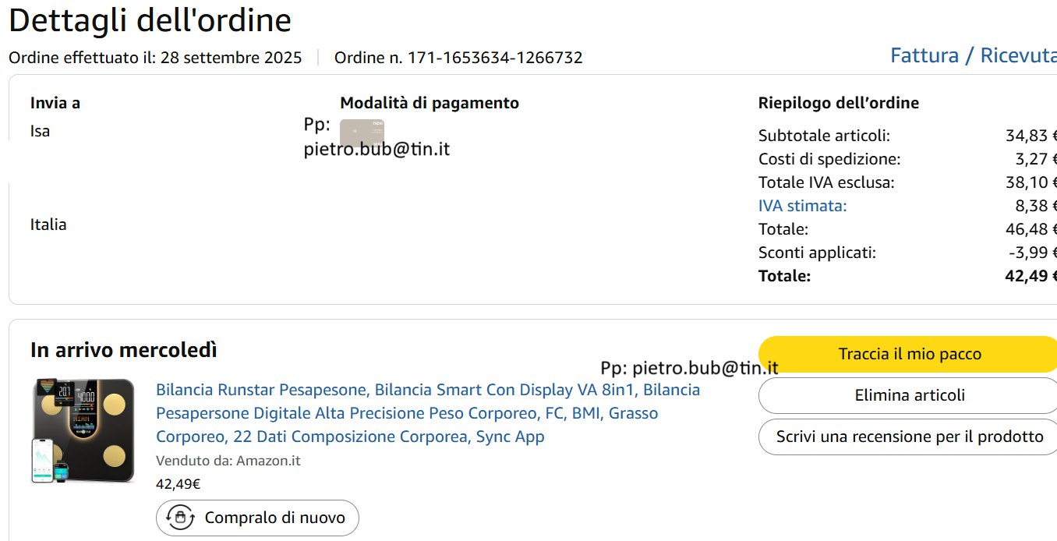The width and height of the screenshot is (1057, 541).
Task: Click the bold final Totale label
Action: pyautogui.click(x=784, y=276)
